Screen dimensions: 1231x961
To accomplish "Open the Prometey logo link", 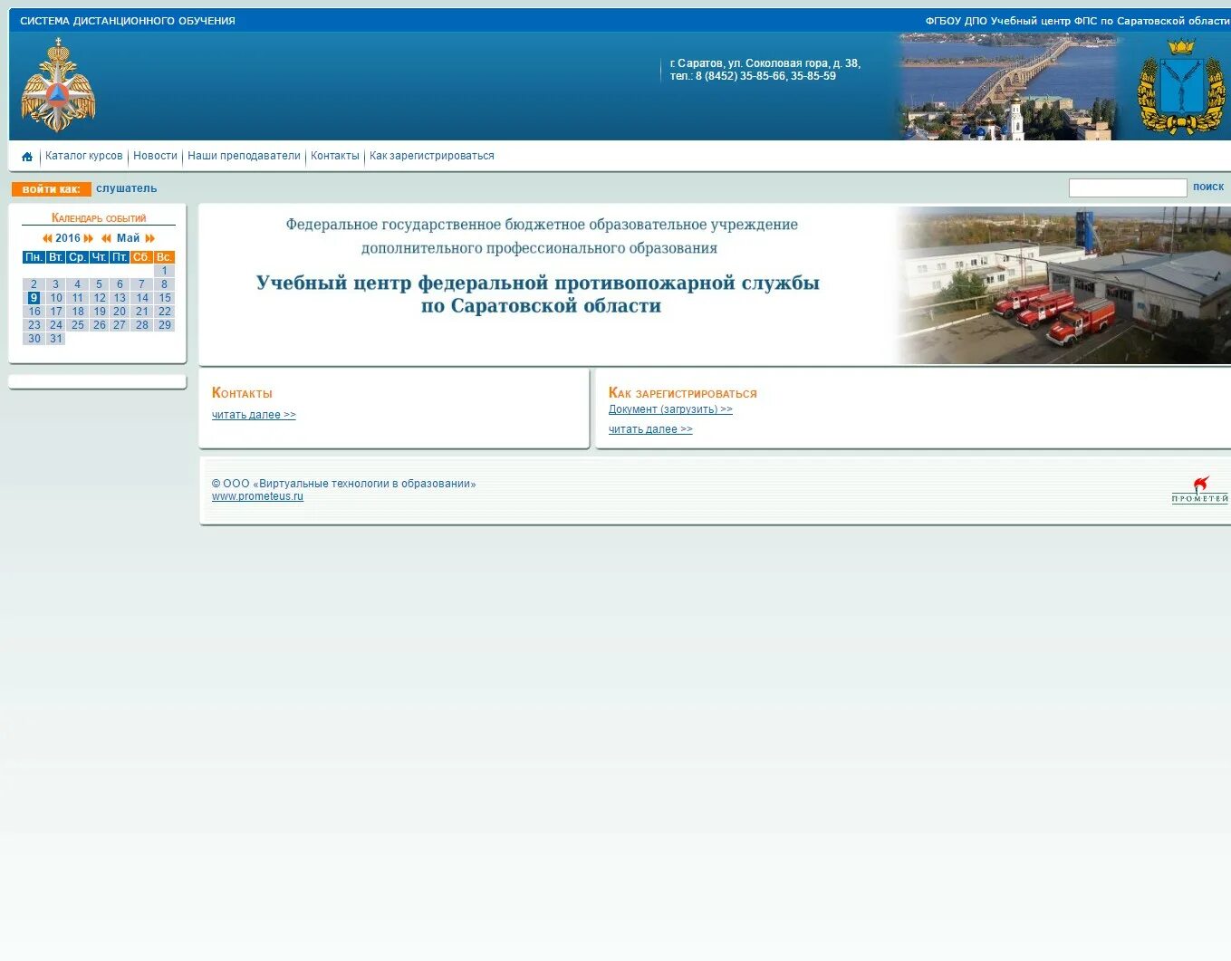I will (x=1199, y=490).
